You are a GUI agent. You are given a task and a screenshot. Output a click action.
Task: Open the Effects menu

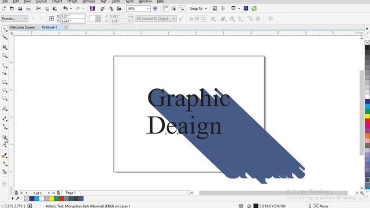click(x=72, y=1)
